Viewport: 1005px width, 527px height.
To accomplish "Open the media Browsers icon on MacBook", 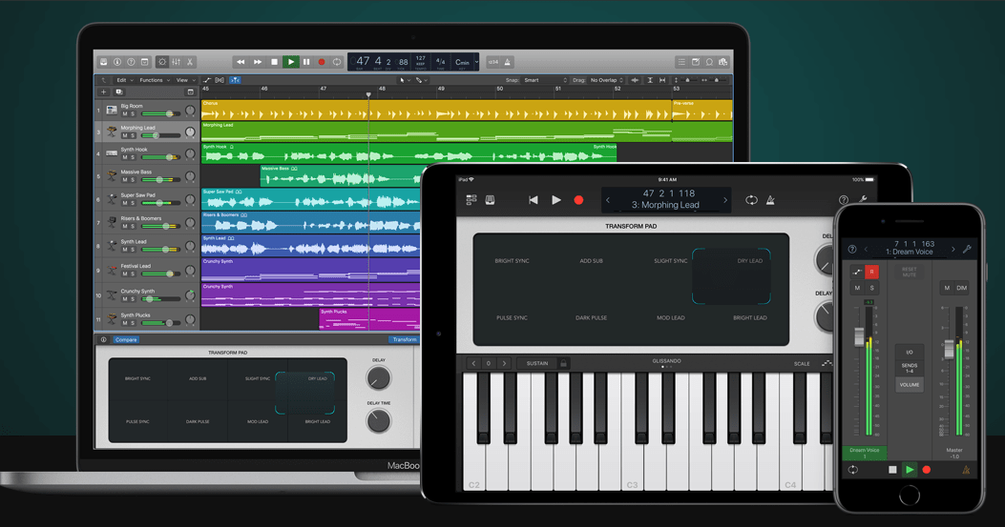I will point(723,62).
